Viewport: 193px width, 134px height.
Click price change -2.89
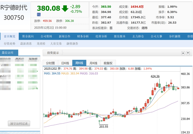[75, 7]
